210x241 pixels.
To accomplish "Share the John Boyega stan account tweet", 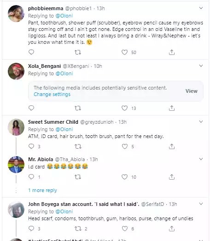I will (172, 229).
